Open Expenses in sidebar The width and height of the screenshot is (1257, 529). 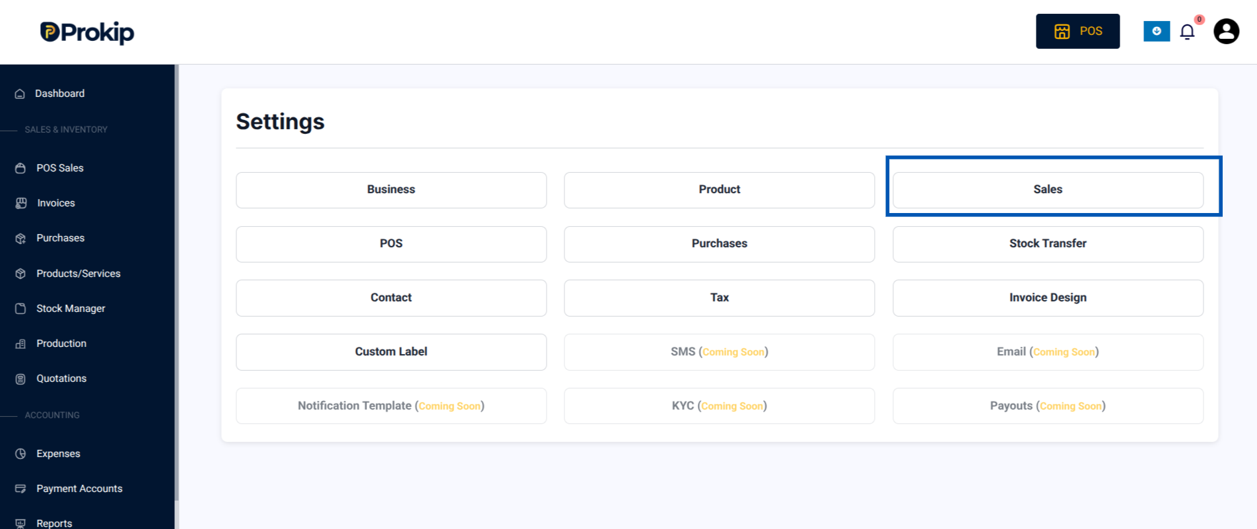point(58,454)
